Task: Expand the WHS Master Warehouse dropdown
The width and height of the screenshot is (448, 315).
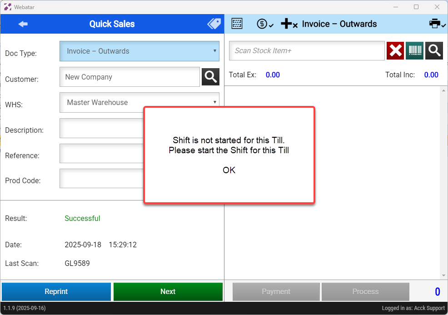Action: pos(139,102)
